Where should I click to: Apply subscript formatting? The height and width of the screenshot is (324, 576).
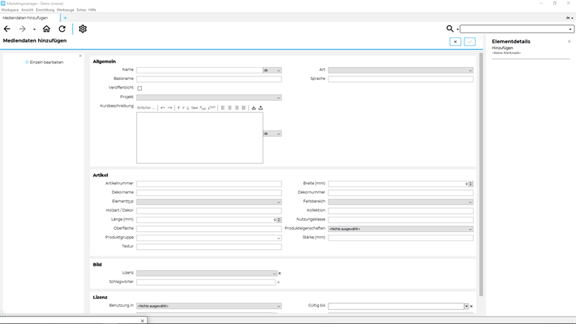(203, 107)
